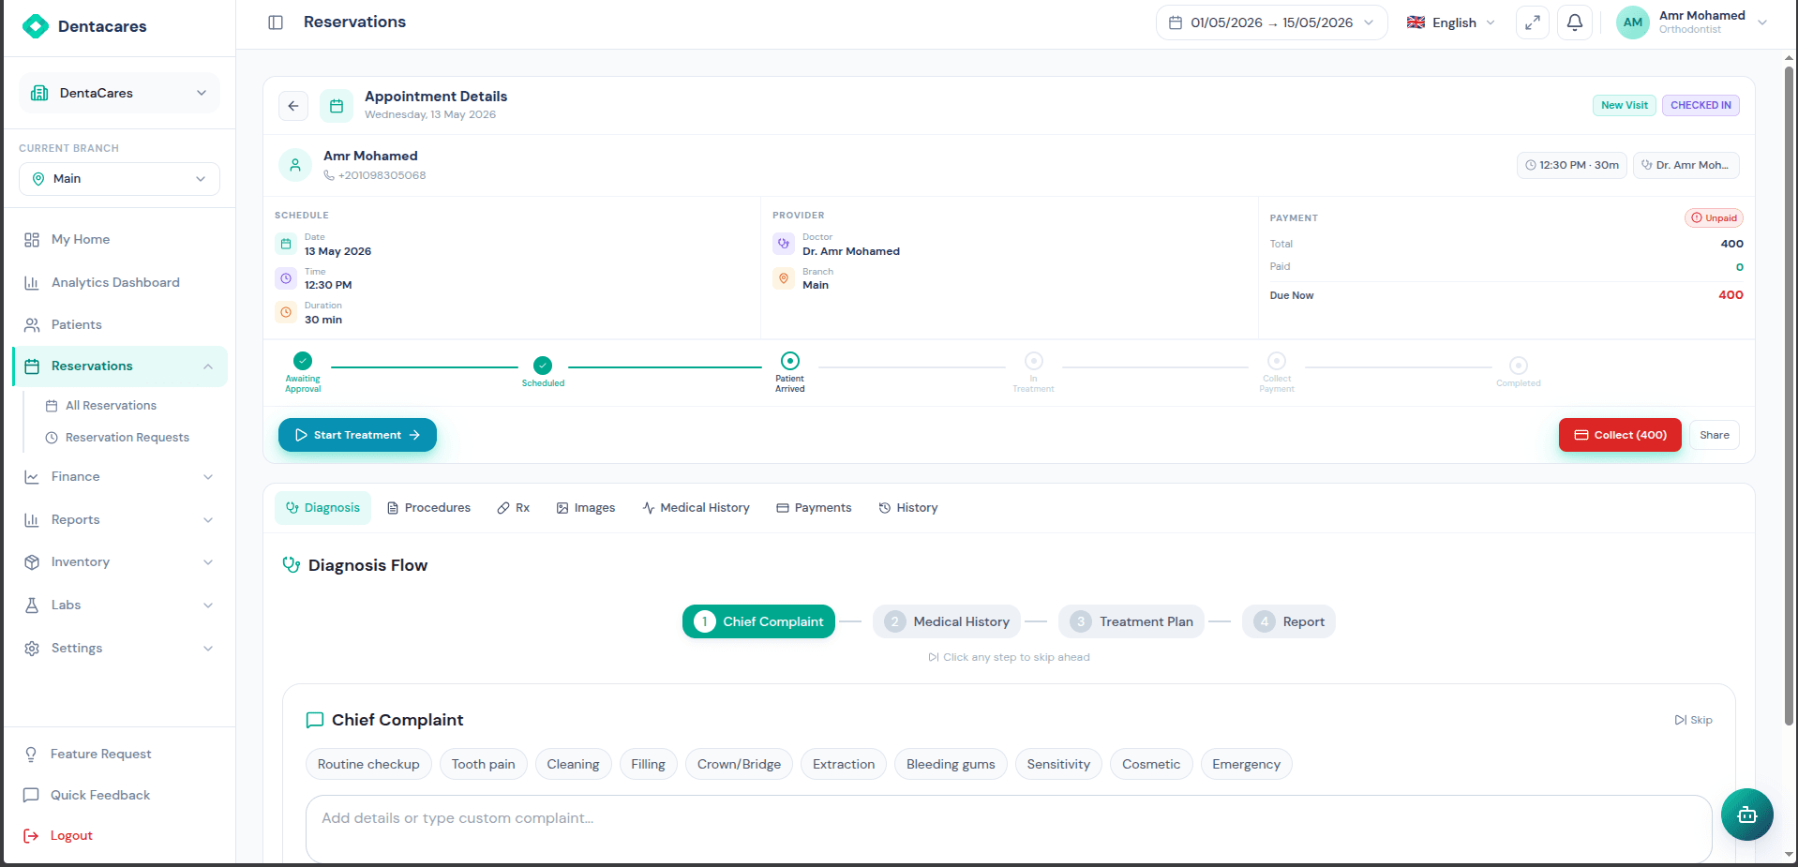Click the AM user avatar
This screenshot has height=867, width=1798.
pos(1633,22)
